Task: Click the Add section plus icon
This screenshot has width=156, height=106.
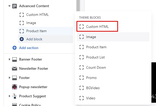Action: (15, 48)
